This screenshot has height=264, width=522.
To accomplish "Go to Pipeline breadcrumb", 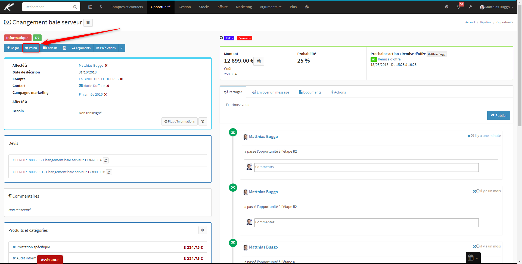I will 486,22.
